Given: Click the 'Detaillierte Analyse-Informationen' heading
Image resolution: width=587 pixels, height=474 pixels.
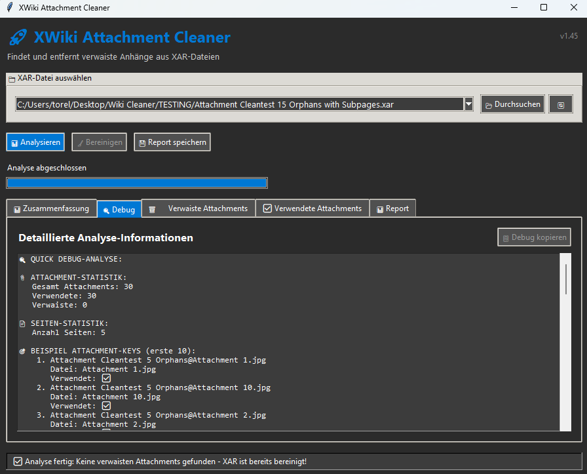Looking at the screenshot, I should [x=106, y=238].
